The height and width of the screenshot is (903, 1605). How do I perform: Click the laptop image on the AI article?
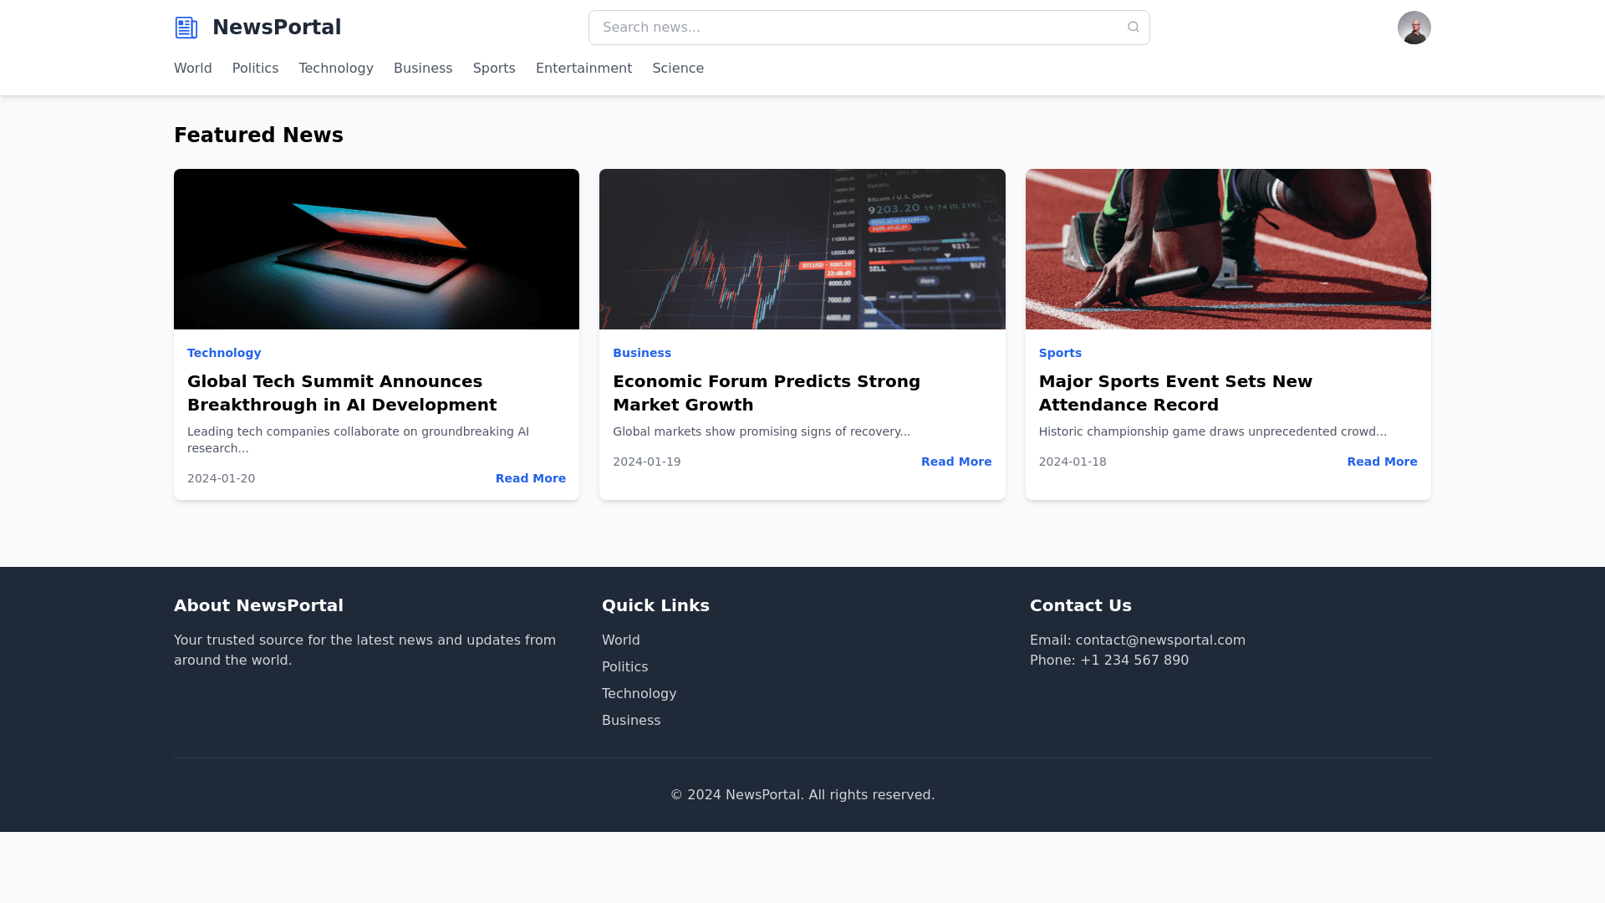tap(376, 249)
